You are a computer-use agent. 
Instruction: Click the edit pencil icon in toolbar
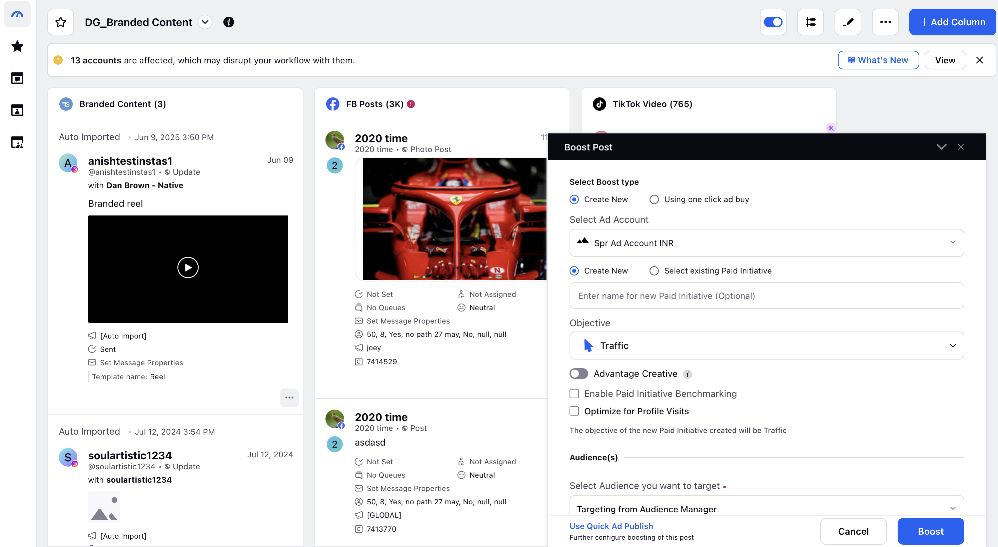(848, 22)
